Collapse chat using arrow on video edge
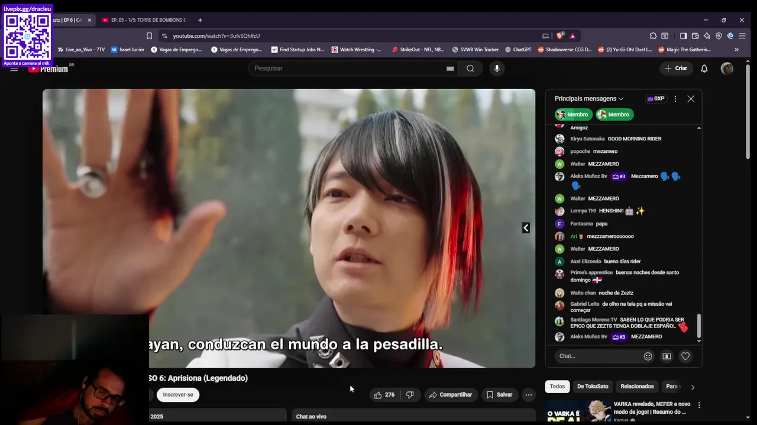This screenshot has width=757, height=425. (x=526, y=228)
